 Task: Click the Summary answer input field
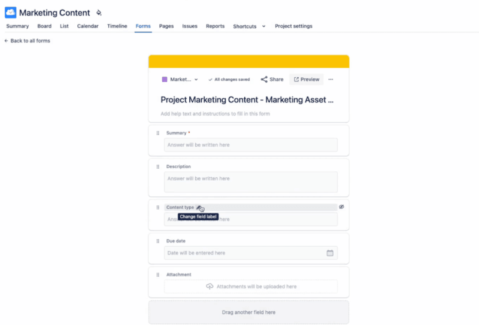click(251, 145)
